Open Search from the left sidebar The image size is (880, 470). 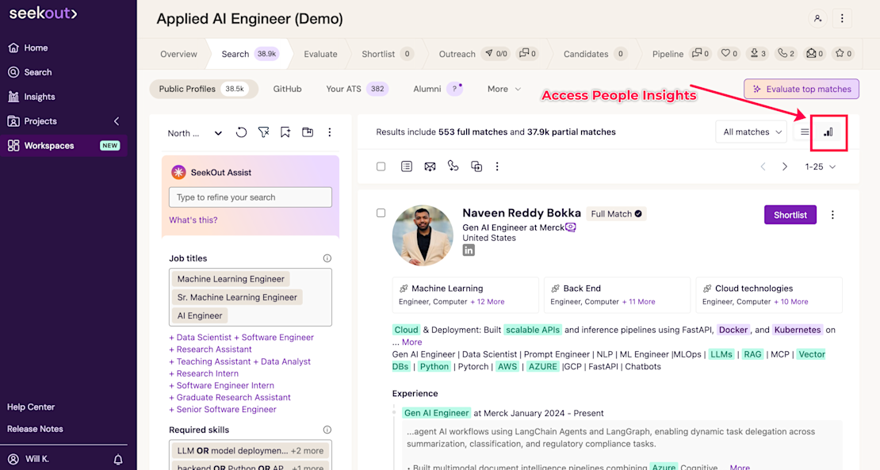[x=30, y=72]
